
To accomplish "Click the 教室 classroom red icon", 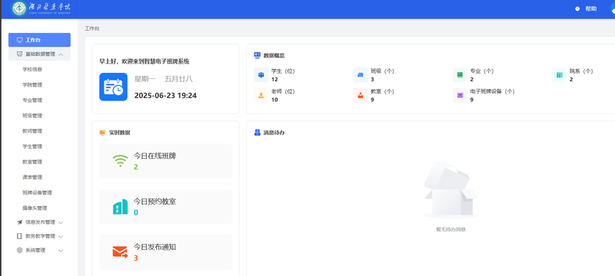I will click(361, 95).
